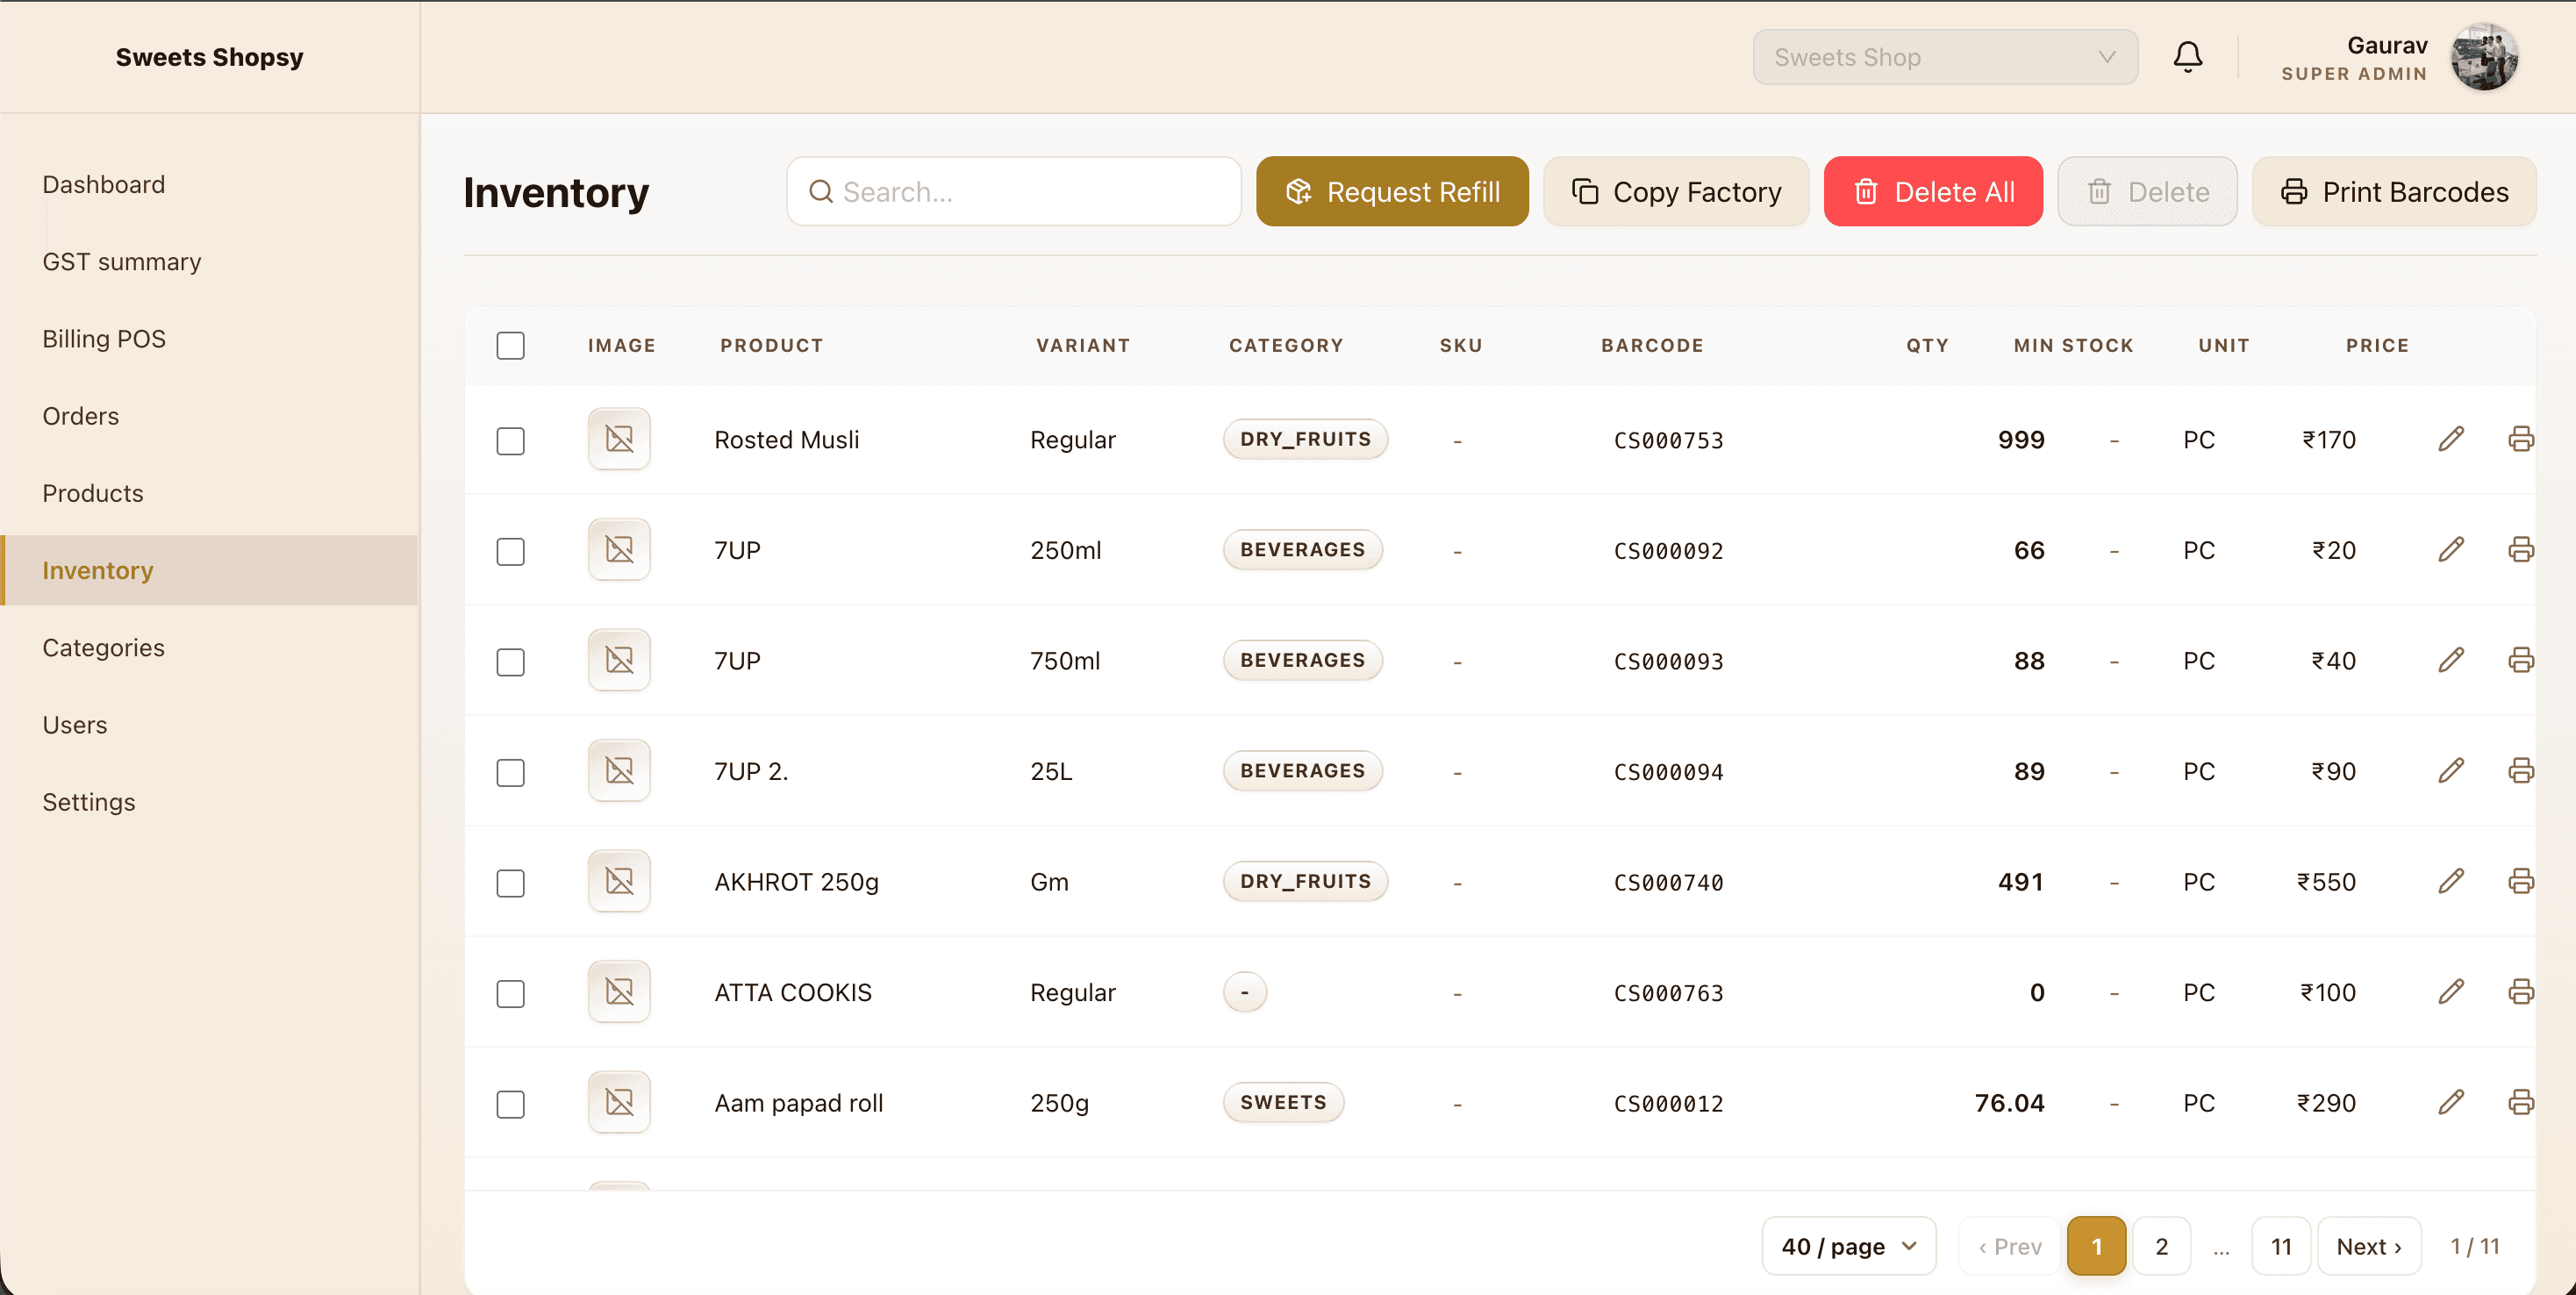2576x1295 pixels.
Task: Click the SWEETS category tag
Action: coord(1283,1102)
